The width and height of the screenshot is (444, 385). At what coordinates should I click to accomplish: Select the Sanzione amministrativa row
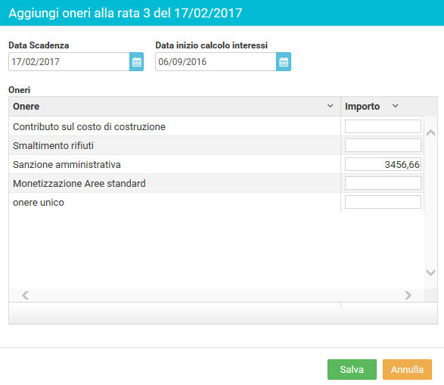(x=175, y=164)
